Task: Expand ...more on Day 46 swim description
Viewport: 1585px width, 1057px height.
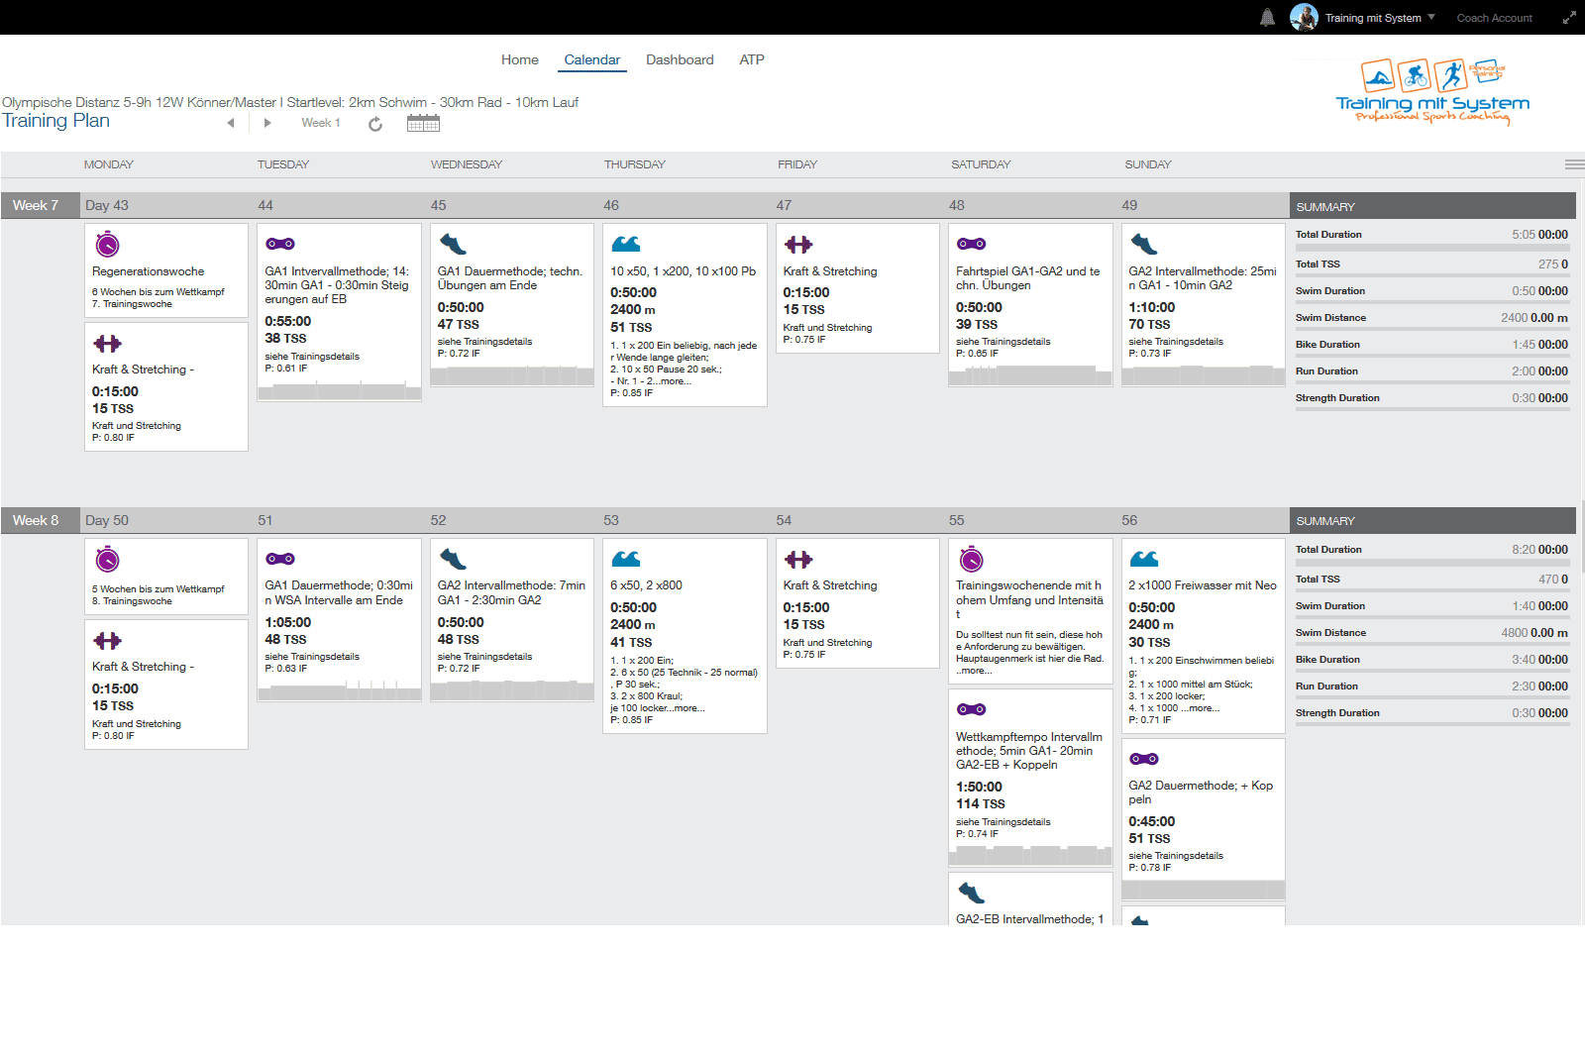Action: point(673,381)
